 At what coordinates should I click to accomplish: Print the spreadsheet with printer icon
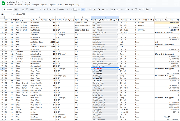click(x=24, y=9)
